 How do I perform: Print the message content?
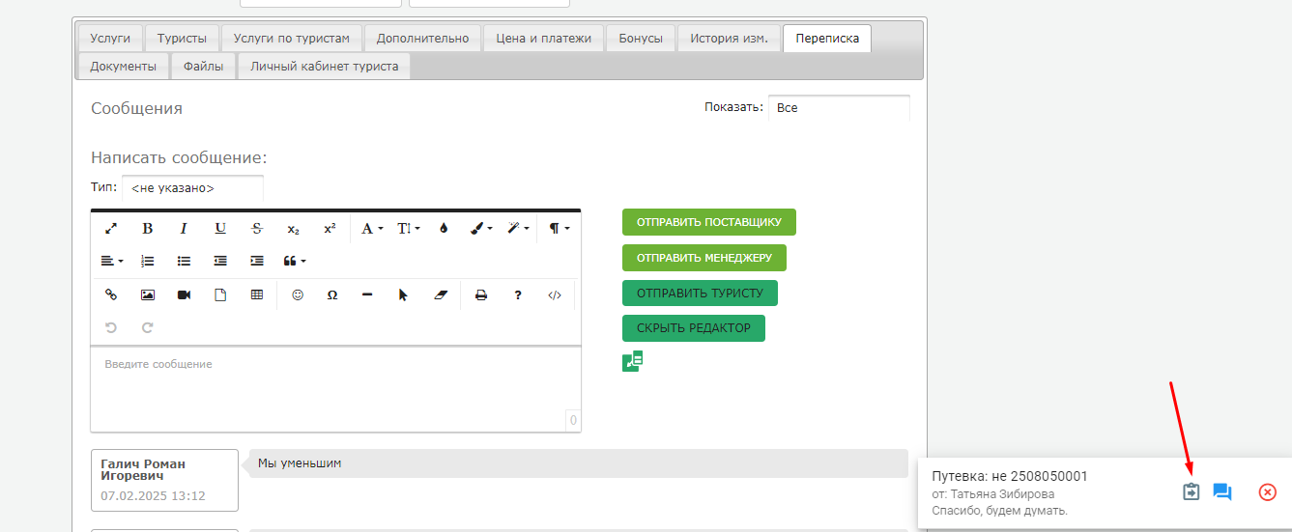point(481,295)
